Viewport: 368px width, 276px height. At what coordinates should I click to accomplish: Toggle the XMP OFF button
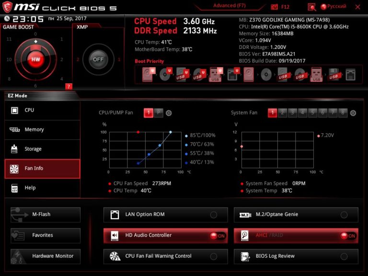(x=98, y=59)
